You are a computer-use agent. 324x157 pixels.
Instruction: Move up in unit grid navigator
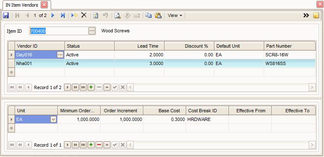[x=107, y=145]
